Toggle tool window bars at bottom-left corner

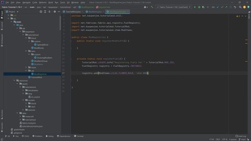(2, 139)
